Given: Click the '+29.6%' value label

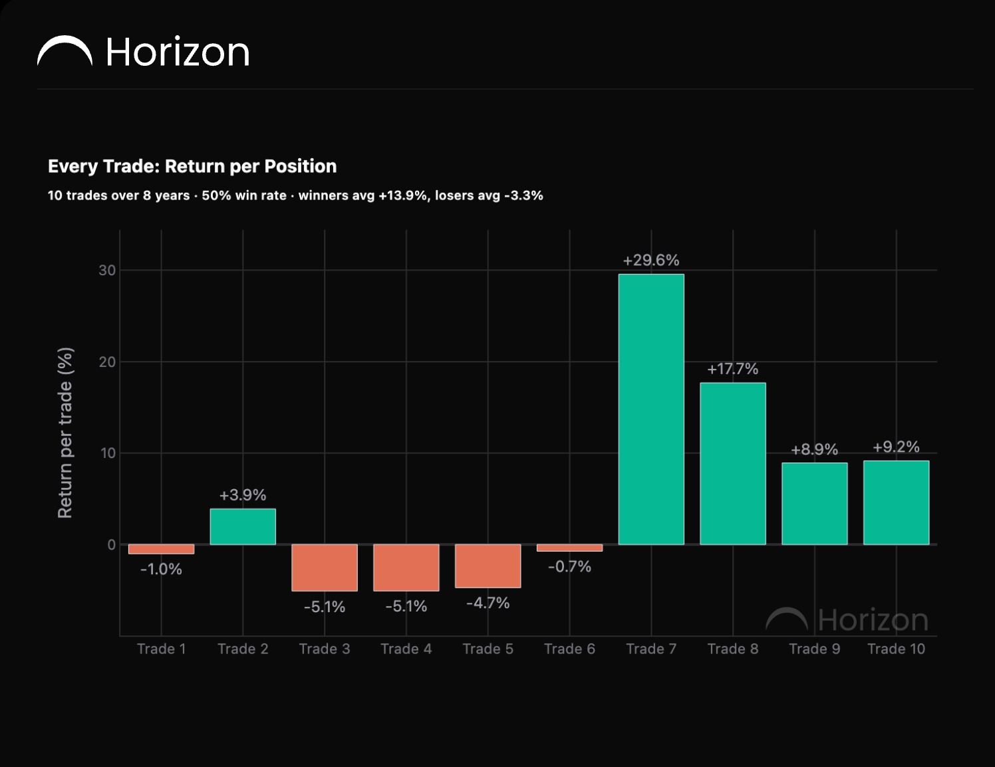Looking at the screenshot, I should (x=651, y=260).
